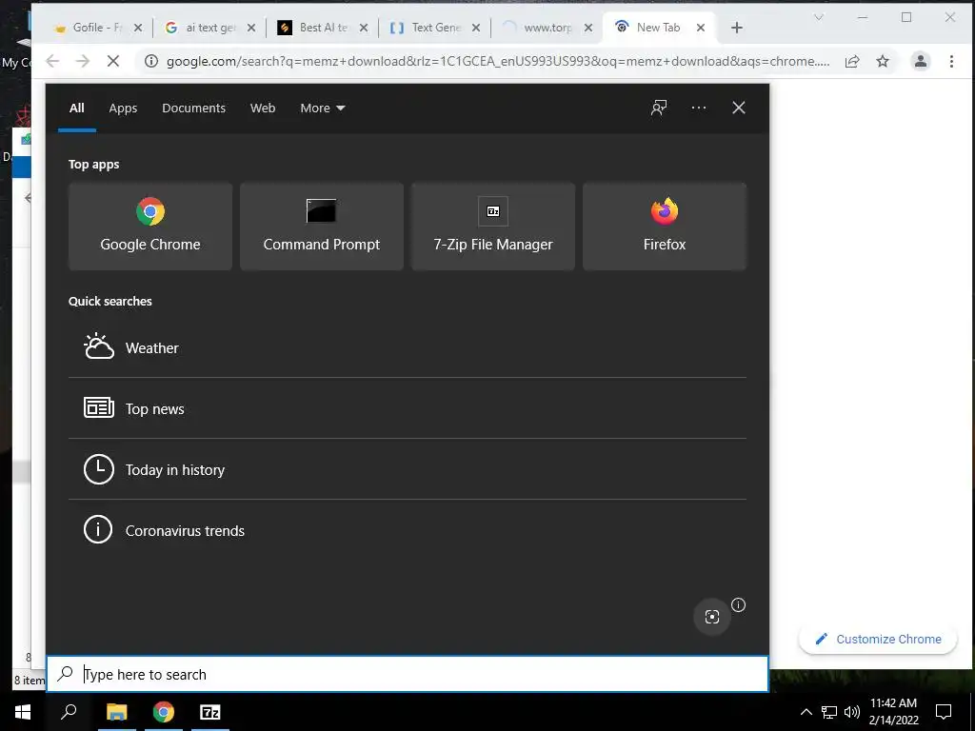This screenshot has width=975, height=731.
Task: Expand the More filter dropdown
Action: [322, 108]
